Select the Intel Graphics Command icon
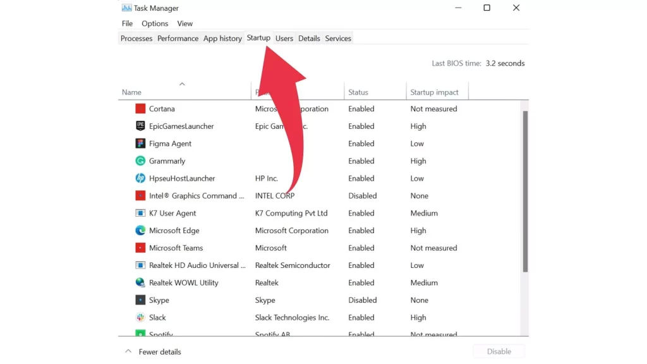Image resolution: width=647 pixels, height=364 pixels. click(140, 196)
